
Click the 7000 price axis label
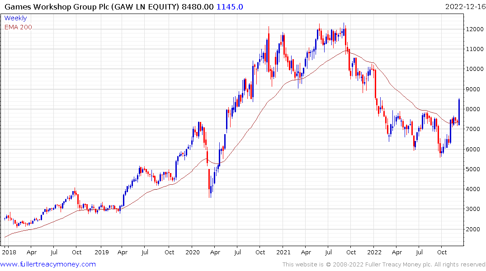(x=473, y=129)
